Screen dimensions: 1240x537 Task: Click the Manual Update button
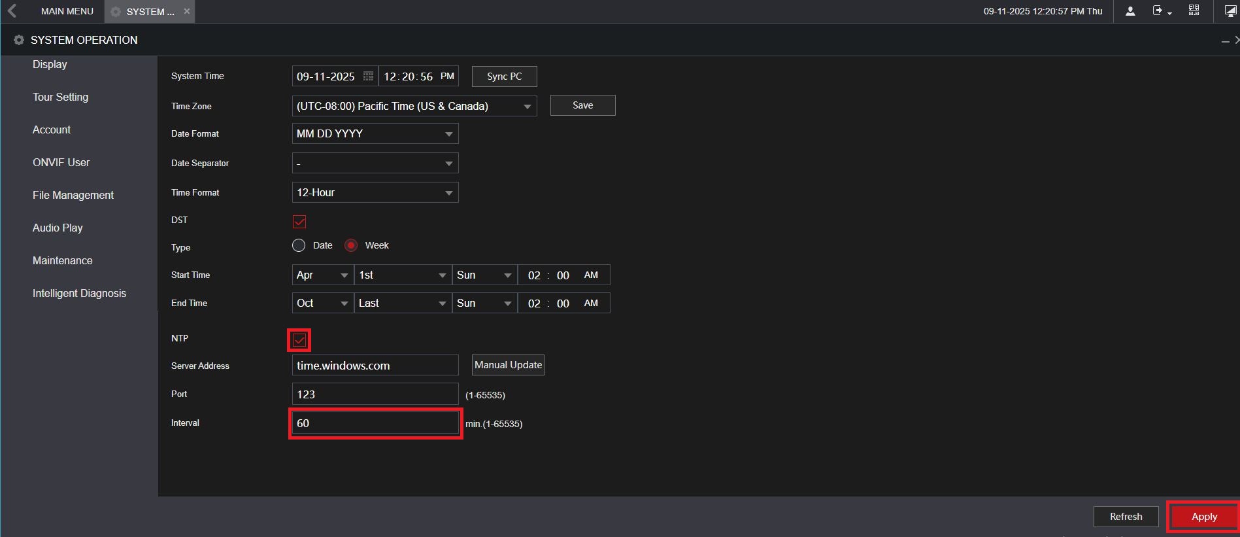click(x=508, y=365)
